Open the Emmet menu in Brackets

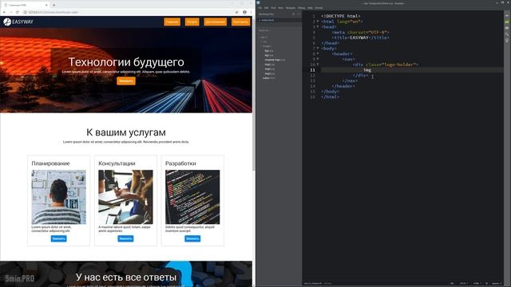[x=319, y=8]
